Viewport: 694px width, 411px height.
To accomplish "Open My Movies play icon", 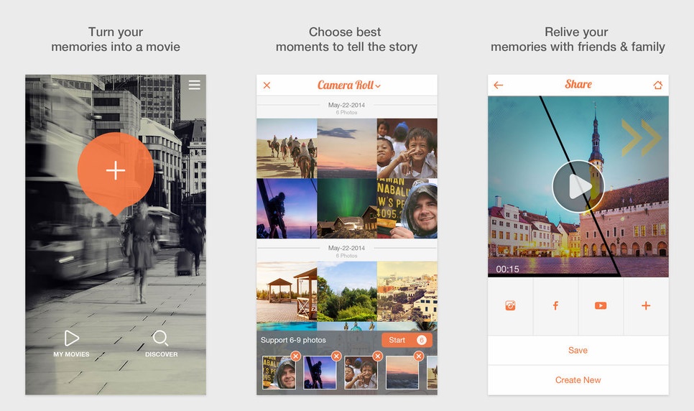I will coord(71,339).
